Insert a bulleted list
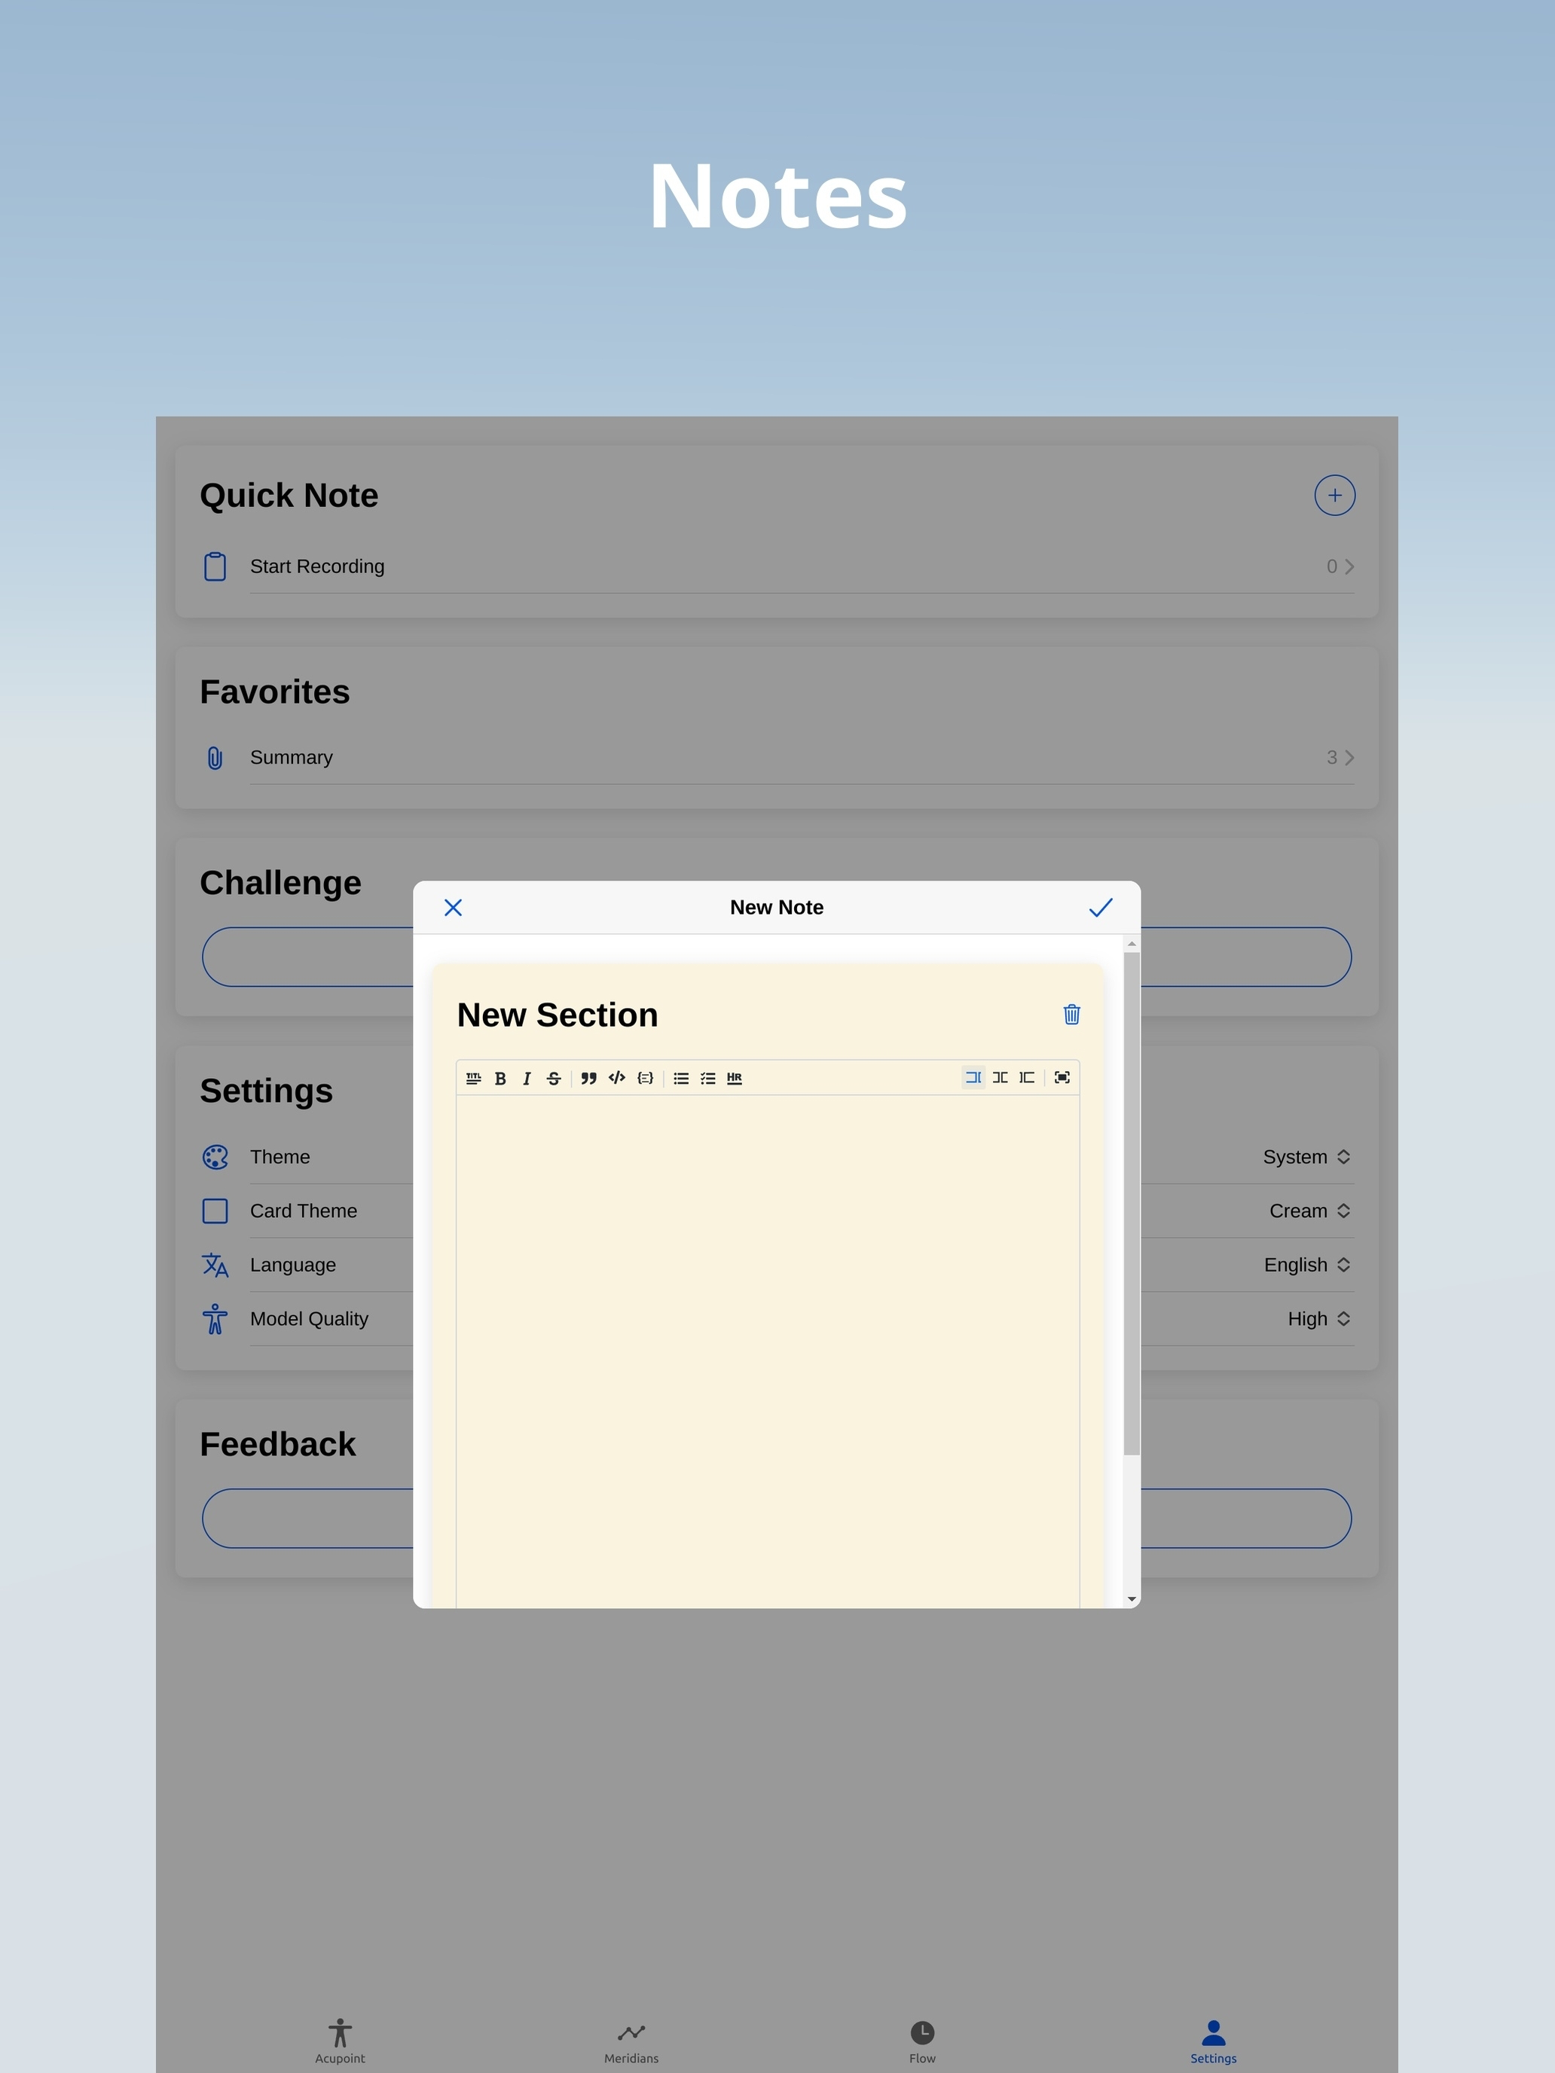Screen dimensions: 1555x2073 coord(681,1078)
